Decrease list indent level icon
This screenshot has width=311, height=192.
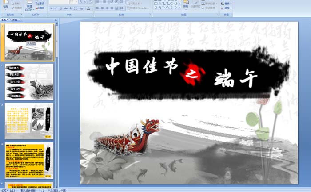click(112, 2)
